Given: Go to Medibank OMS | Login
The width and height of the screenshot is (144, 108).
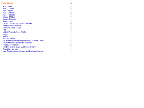Looking at the screenshot, I should point(12,28).
